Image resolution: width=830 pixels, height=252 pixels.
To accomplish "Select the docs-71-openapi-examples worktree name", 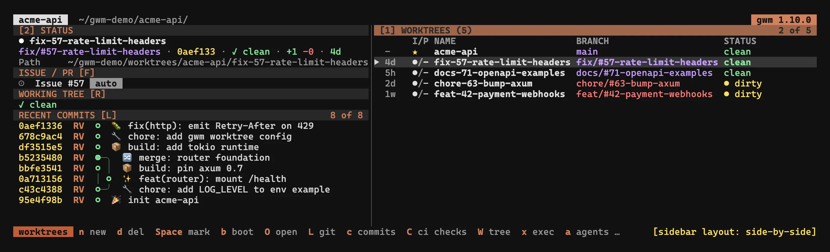I will 500,73.
